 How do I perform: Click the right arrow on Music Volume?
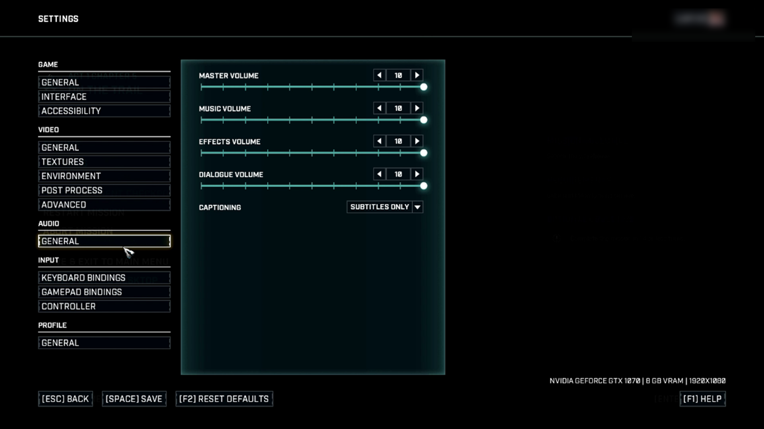click(x=417, y=108)
